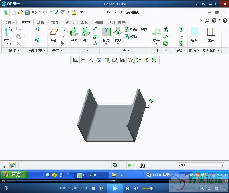This screenshot has height=193, width=229.
Task: Click the Zoom Out magnifier icon
Action: [x=91, y=60]
